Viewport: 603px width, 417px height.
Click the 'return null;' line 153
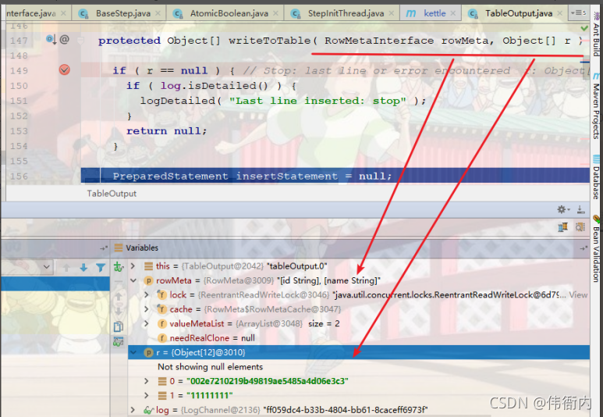pyautogui.click(x=166, y=131)
